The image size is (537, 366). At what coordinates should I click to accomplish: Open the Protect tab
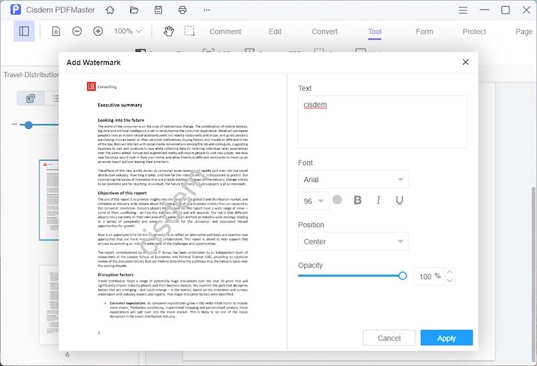474,32
